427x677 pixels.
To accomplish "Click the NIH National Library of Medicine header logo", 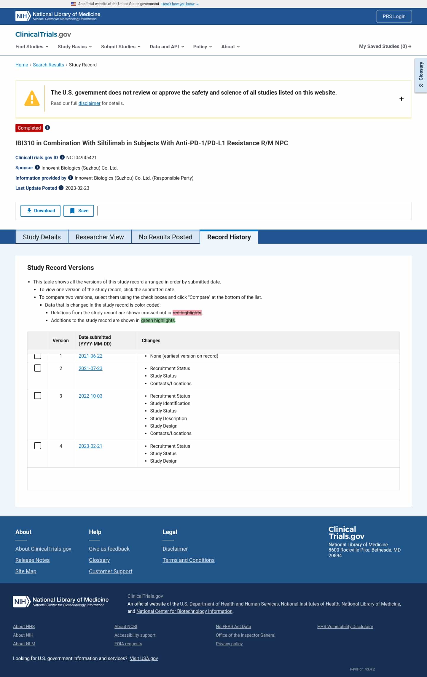I will (58, 16).
